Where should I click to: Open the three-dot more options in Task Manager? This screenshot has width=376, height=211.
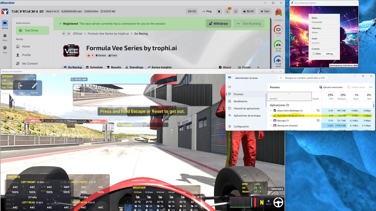[370, 87]
